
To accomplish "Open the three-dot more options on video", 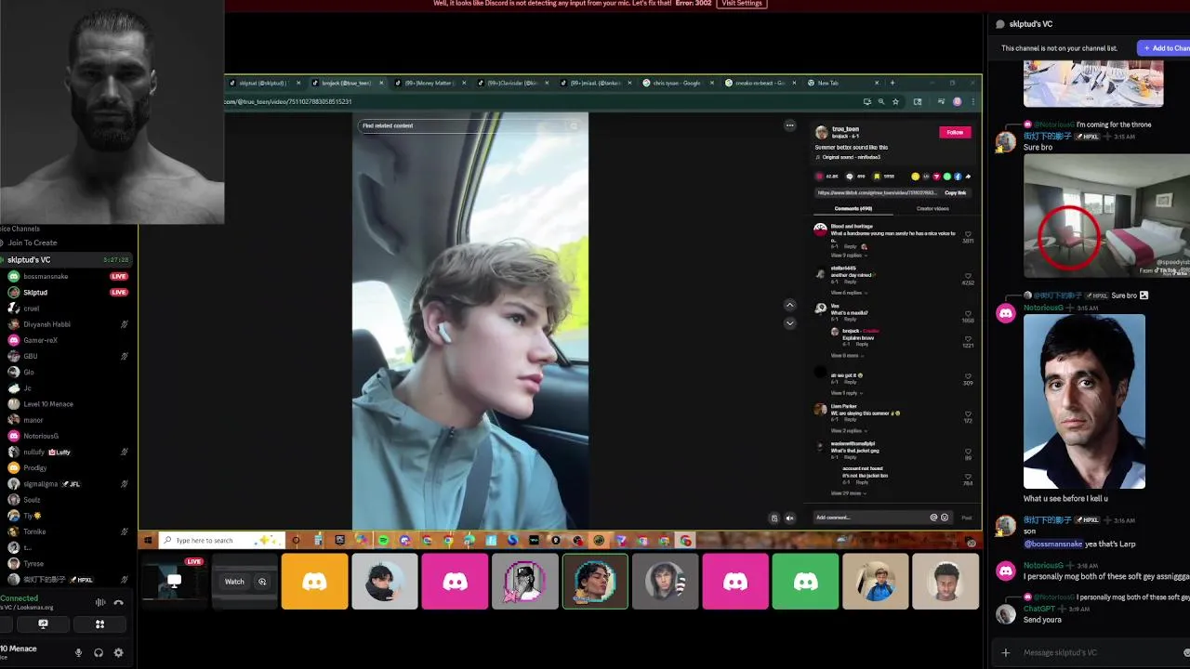I will tap(789, 125).
